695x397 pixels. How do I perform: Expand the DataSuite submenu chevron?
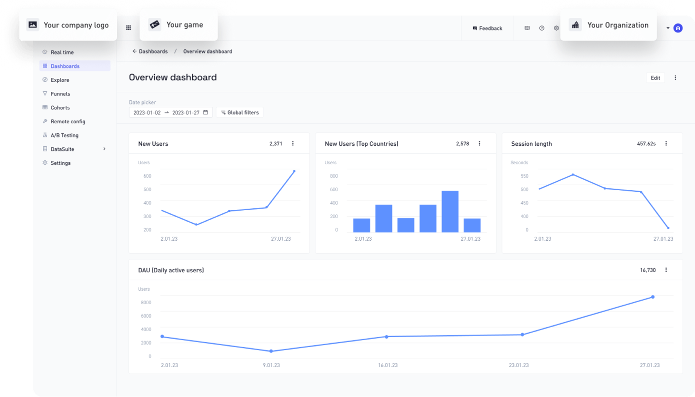pyautogui.click(x=104, y=149)
